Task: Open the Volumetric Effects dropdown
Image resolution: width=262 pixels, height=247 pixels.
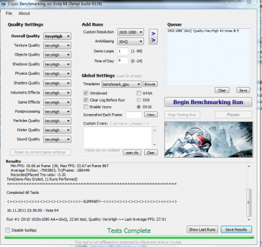Action: pos(57,93)
